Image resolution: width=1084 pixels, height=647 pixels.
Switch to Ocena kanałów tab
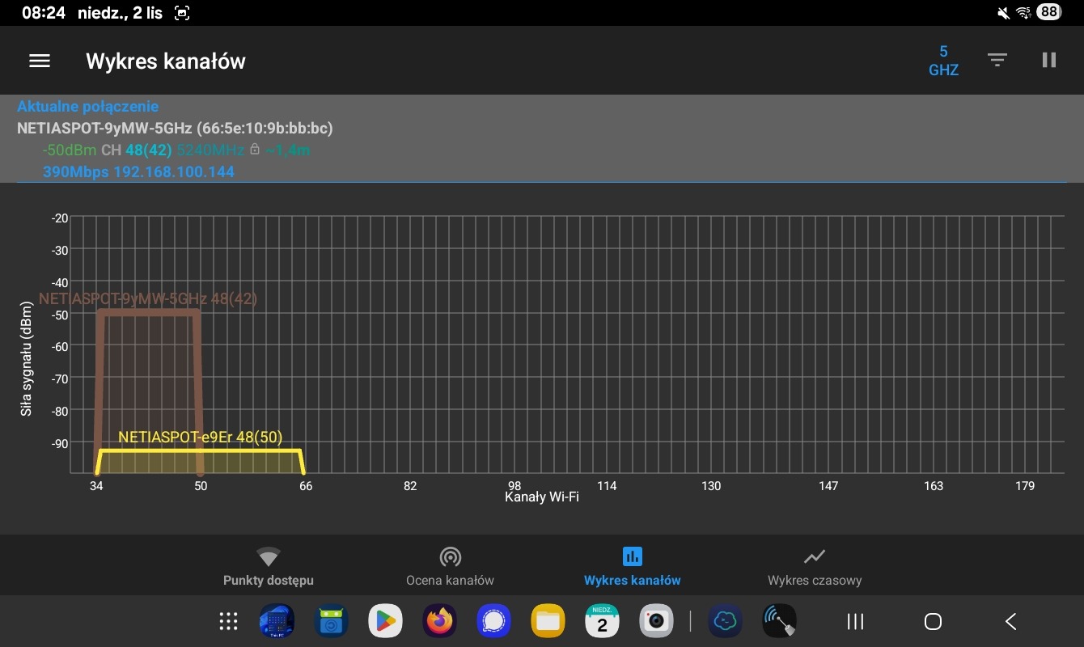pos(450,566)
